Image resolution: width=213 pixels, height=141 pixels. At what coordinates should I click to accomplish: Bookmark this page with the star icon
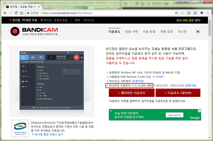(x=176, y=13)
